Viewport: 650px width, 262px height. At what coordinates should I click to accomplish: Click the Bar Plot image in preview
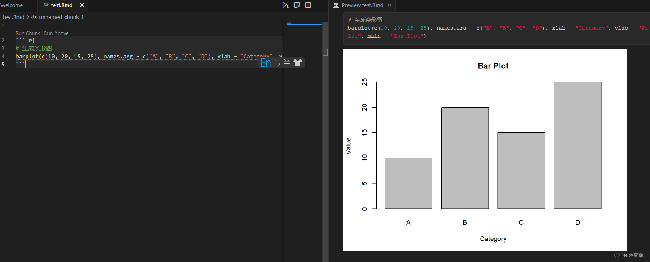tap(485, 150)
